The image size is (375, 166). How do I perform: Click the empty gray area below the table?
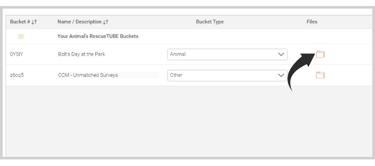[189, 121]
